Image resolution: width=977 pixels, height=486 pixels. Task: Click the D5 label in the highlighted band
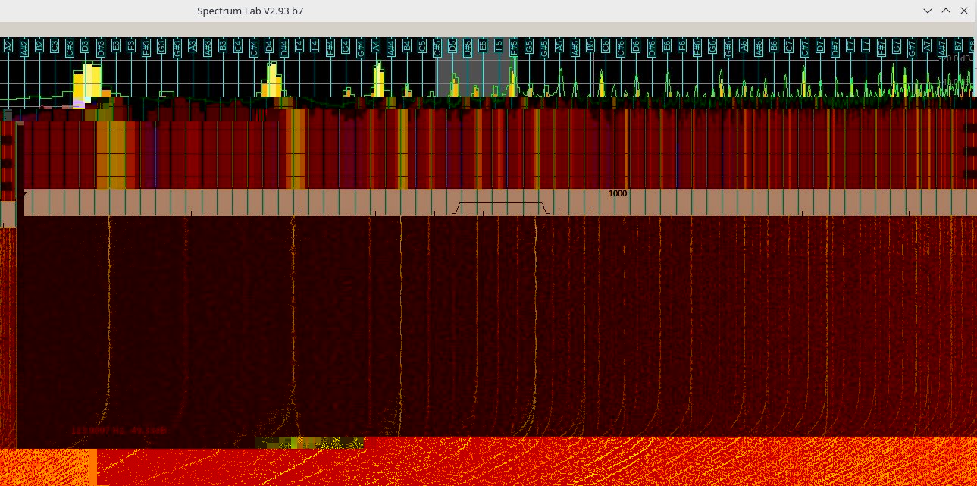click(x=452, y=46)
